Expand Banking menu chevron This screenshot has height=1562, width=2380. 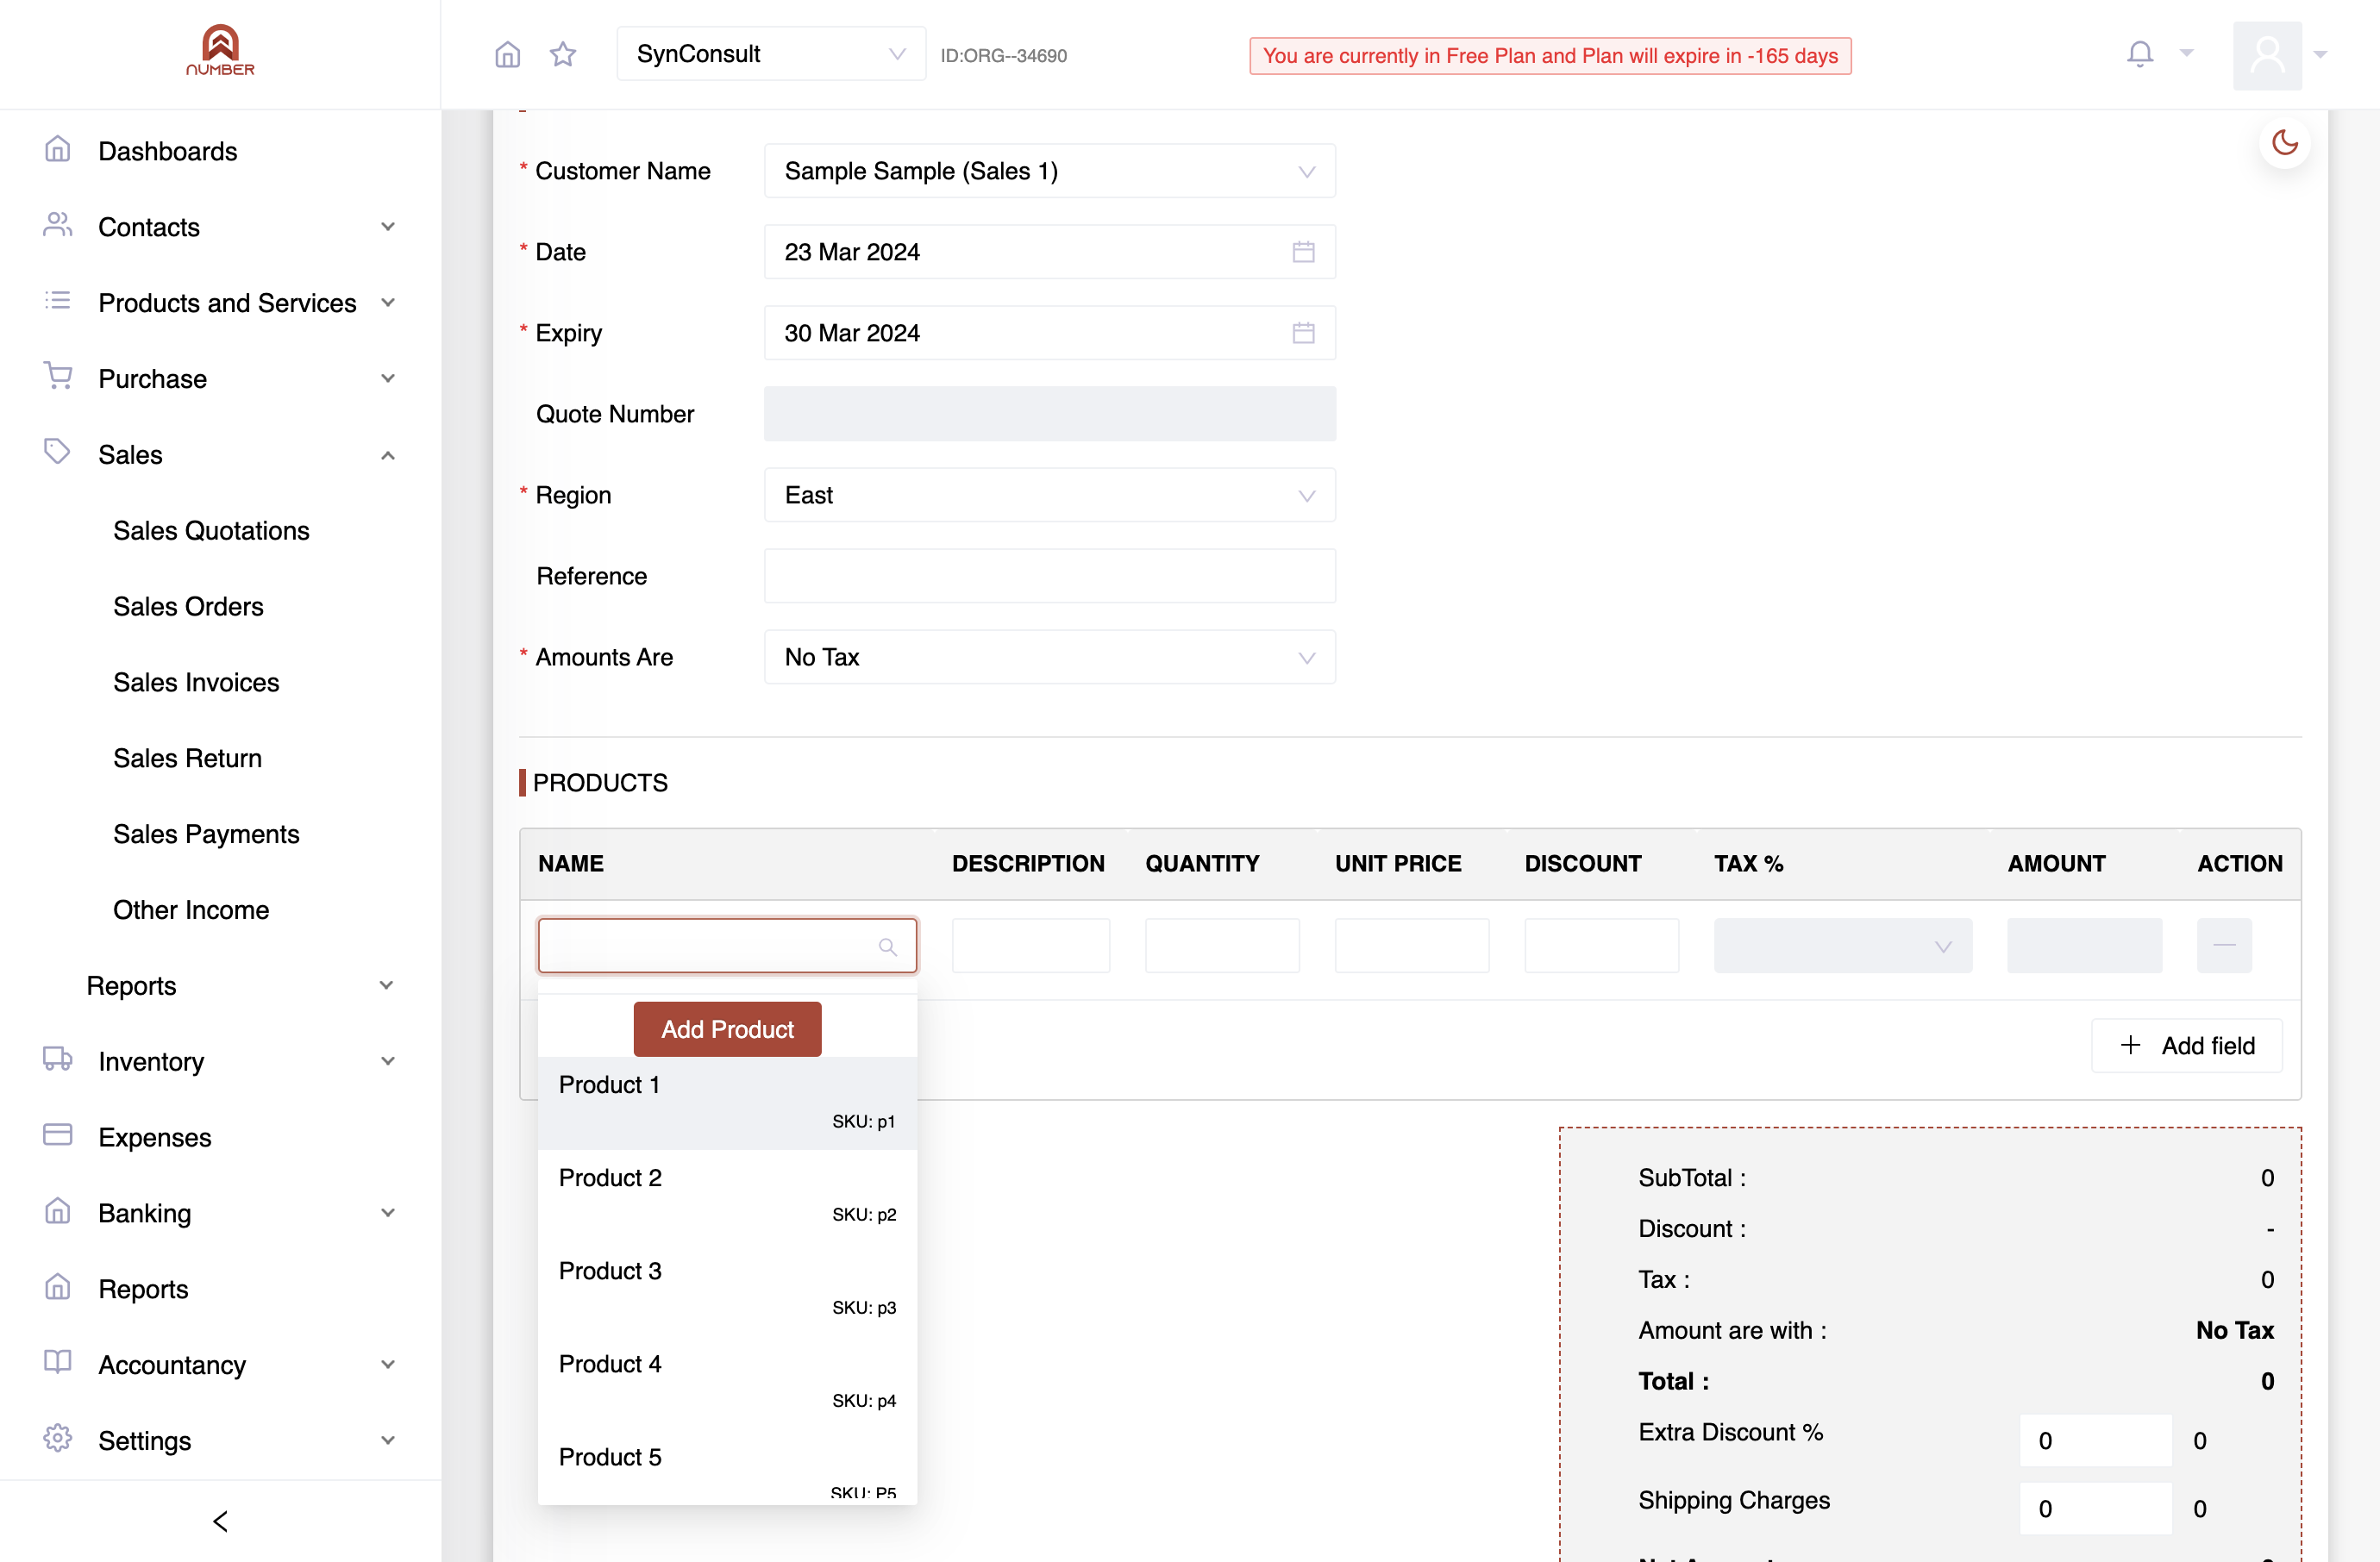(x=388, y=1213)
